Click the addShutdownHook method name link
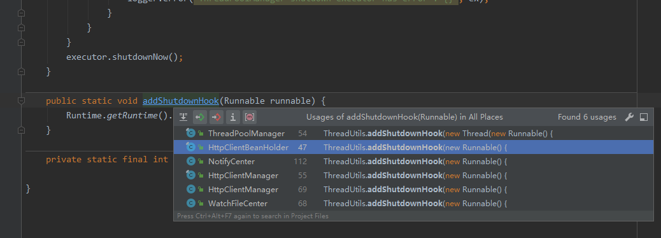This screenshot has height=238, width=661. 181,101
